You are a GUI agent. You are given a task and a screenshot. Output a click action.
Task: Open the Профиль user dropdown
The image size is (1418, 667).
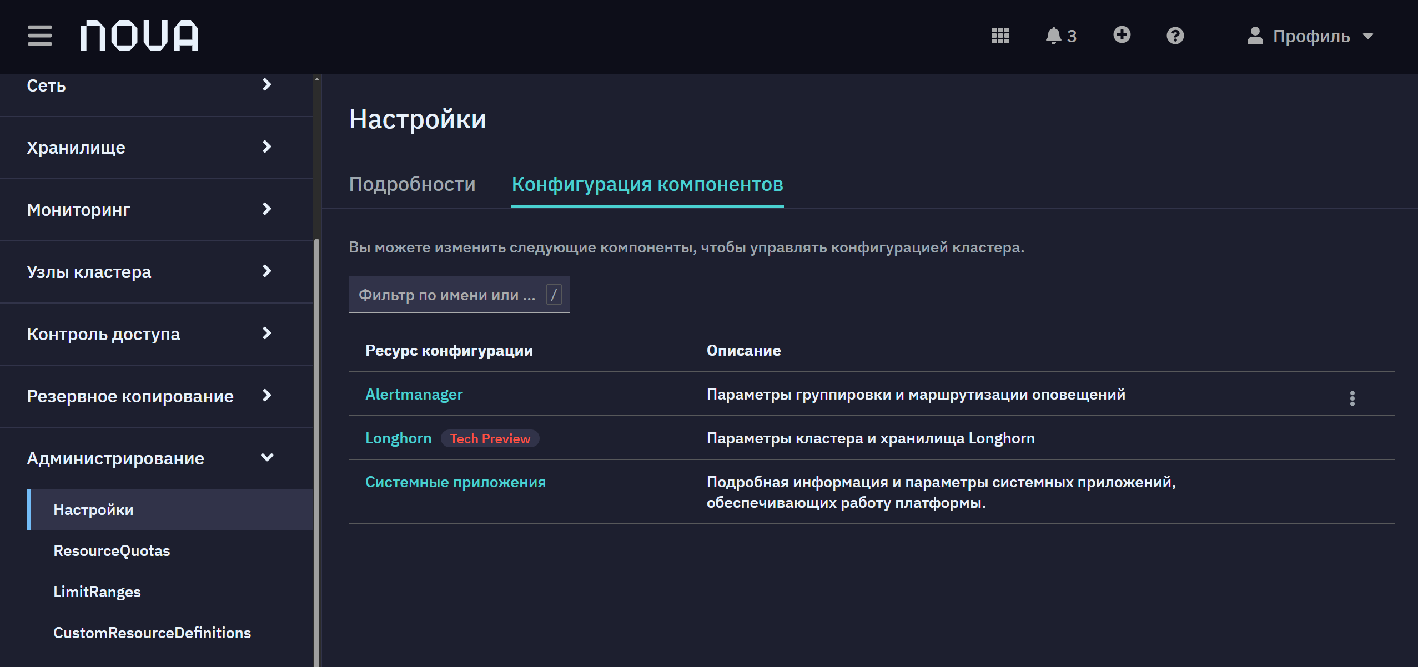(x=1310, y=36)
